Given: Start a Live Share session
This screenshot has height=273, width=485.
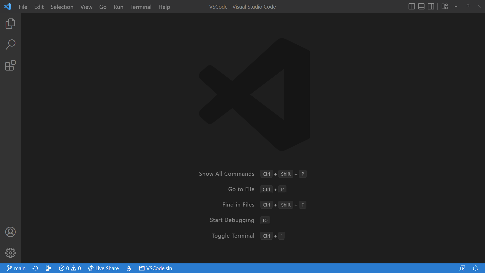Looking at the screenshot, I should (103, 268).
